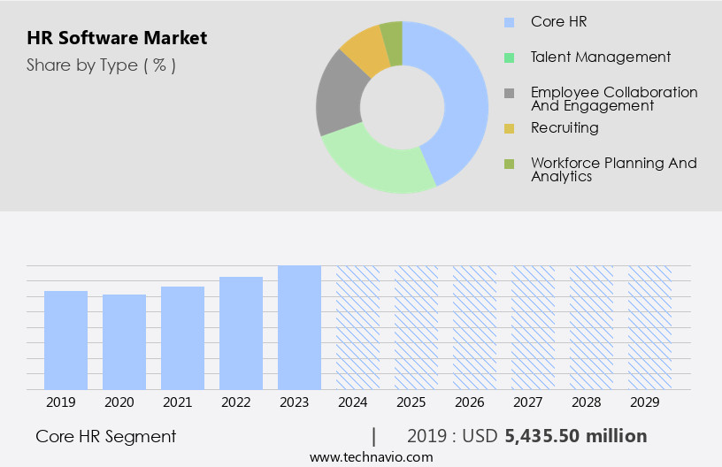Click the 2019 bar in the chart
Screen dimensions: 722x467
66,341
